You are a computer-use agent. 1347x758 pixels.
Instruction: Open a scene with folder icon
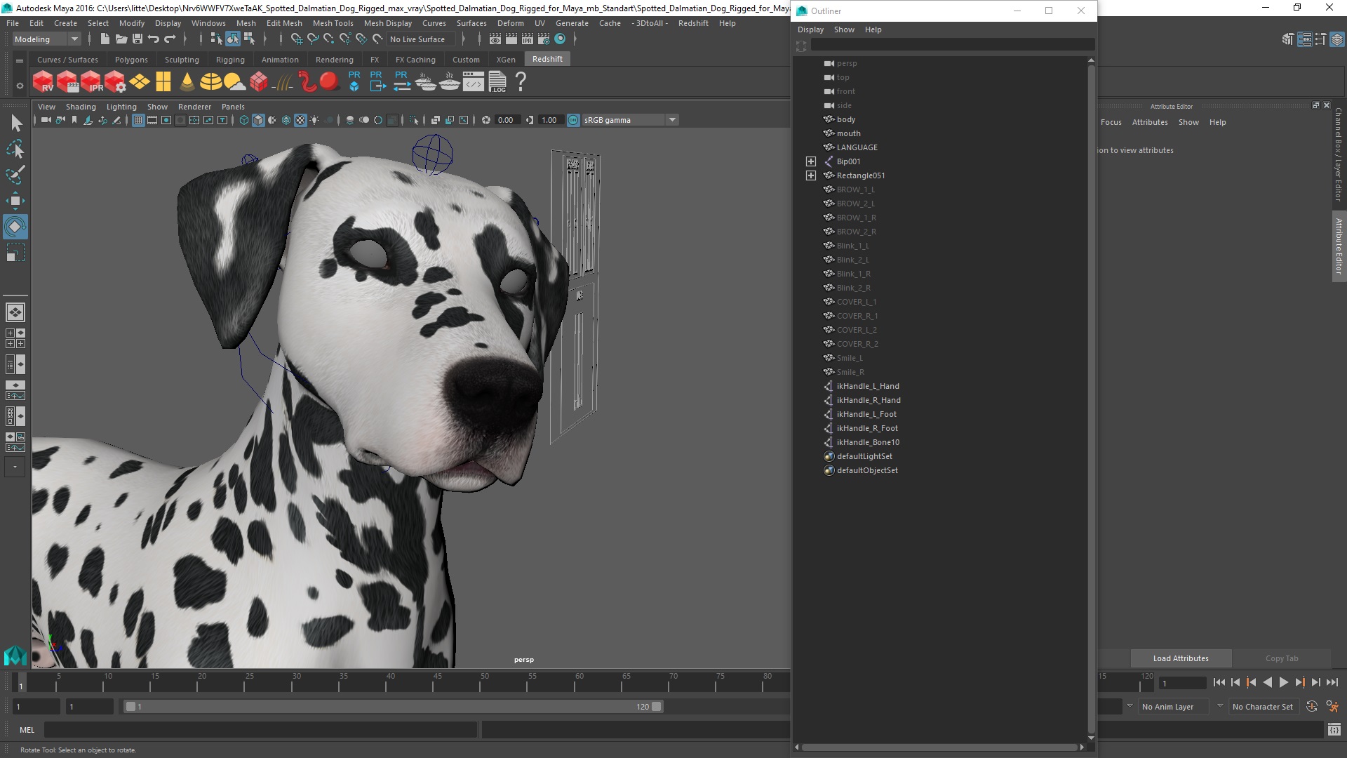pyautogui.click(x=121, y=39)
